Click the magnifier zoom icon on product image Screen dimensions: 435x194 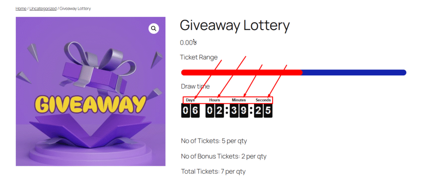153,28
